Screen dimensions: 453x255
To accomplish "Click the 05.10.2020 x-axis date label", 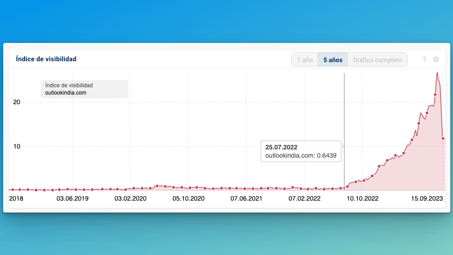I will tap(188, 199).
